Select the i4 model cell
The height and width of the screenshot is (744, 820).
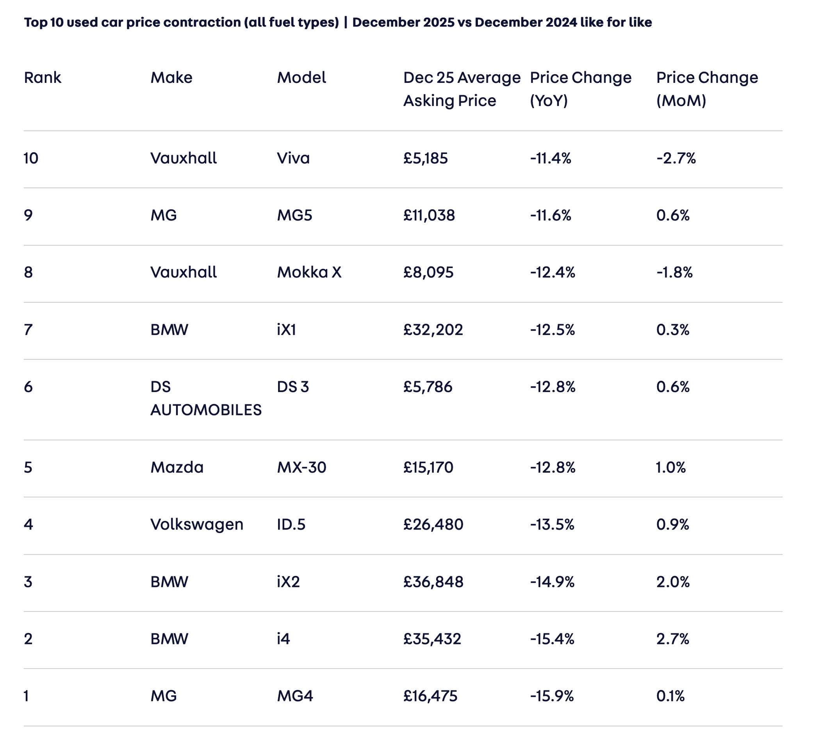(x=283, y=638)
